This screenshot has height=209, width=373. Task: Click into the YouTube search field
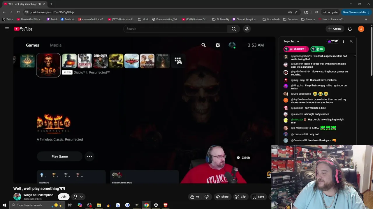[x=175, y=29]
